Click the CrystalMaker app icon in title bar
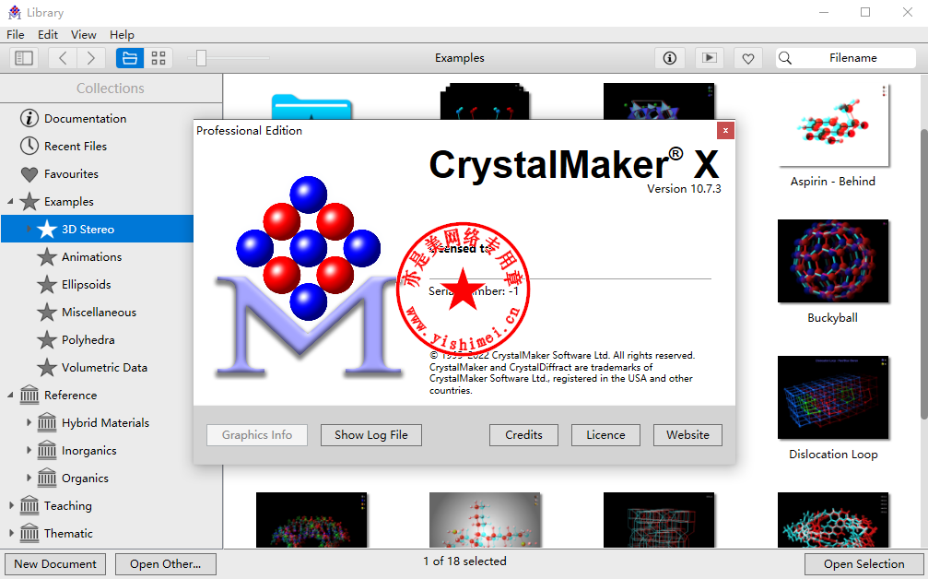The image size is (928, 579). pos(15,12)
